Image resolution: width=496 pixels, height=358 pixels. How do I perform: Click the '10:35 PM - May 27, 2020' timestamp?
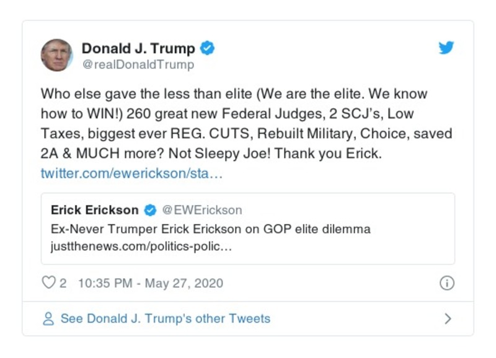point(151,283)
